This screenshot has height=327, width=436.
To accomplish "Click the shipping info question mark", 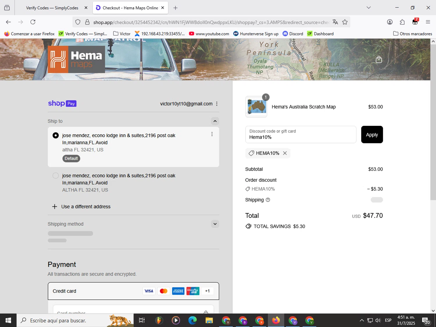I will point(268,200).
